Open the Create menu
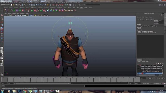The image size is (166, 93). [x=12, y=3]
